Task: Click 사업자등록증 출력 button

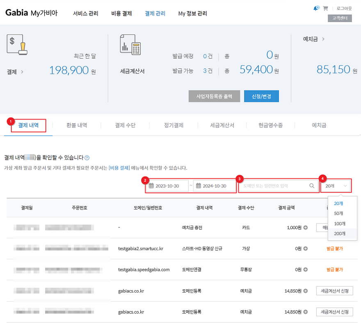Action: tap(214, 96)
